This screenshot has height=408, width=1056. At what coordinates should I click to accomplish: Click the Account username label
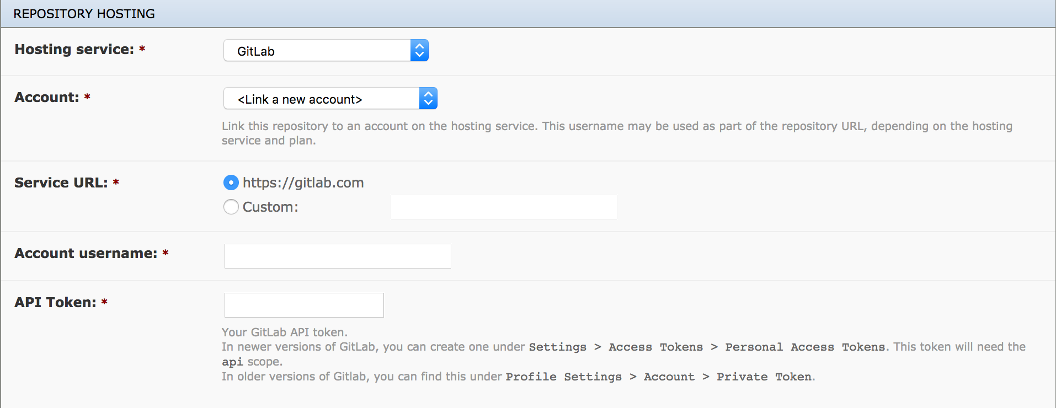[x=86, y=253]
